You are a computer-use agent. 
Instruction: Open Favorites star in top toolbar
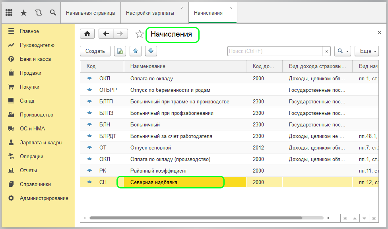pos(23,13)
